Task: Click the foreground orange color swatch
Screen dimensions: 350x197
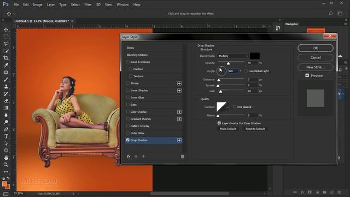Action: [x=4, y=184]
